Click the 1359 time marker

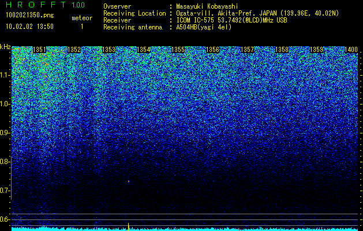coord(316,50)
